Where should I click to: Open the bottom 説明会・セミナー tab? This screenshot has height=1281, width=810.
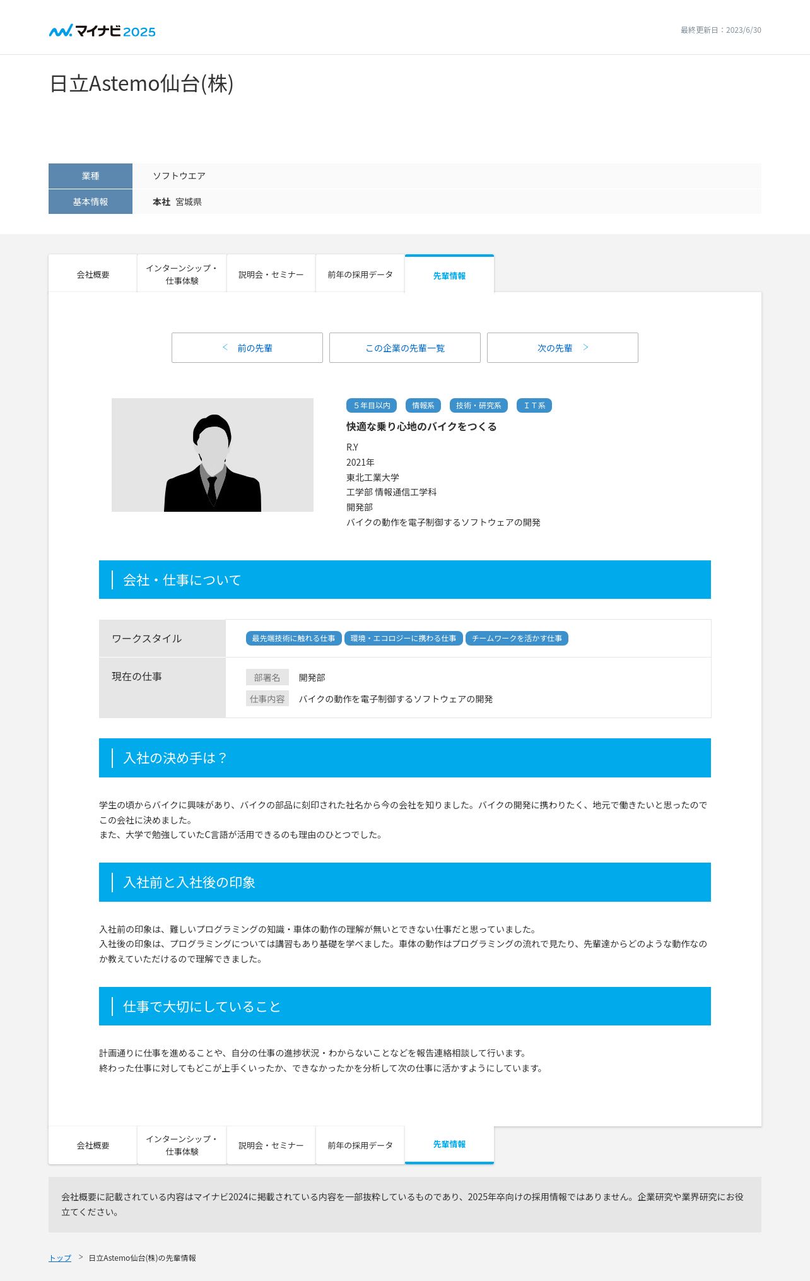coord(271,1145)
